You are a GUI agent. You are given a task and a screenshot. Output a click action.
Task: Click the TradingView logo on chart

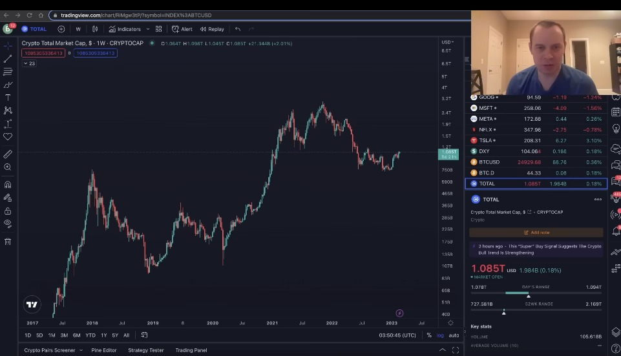coord(32,304)
